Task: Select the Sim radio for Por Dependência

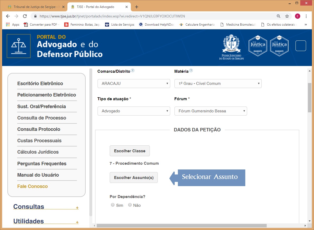Action: (x=113, y=205)
